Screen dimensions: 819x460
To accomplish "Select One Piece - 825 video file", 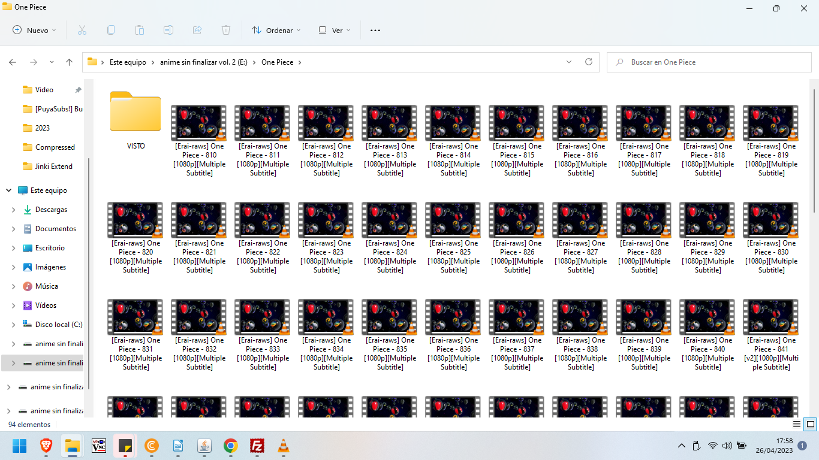I will [x=453, y=238].
